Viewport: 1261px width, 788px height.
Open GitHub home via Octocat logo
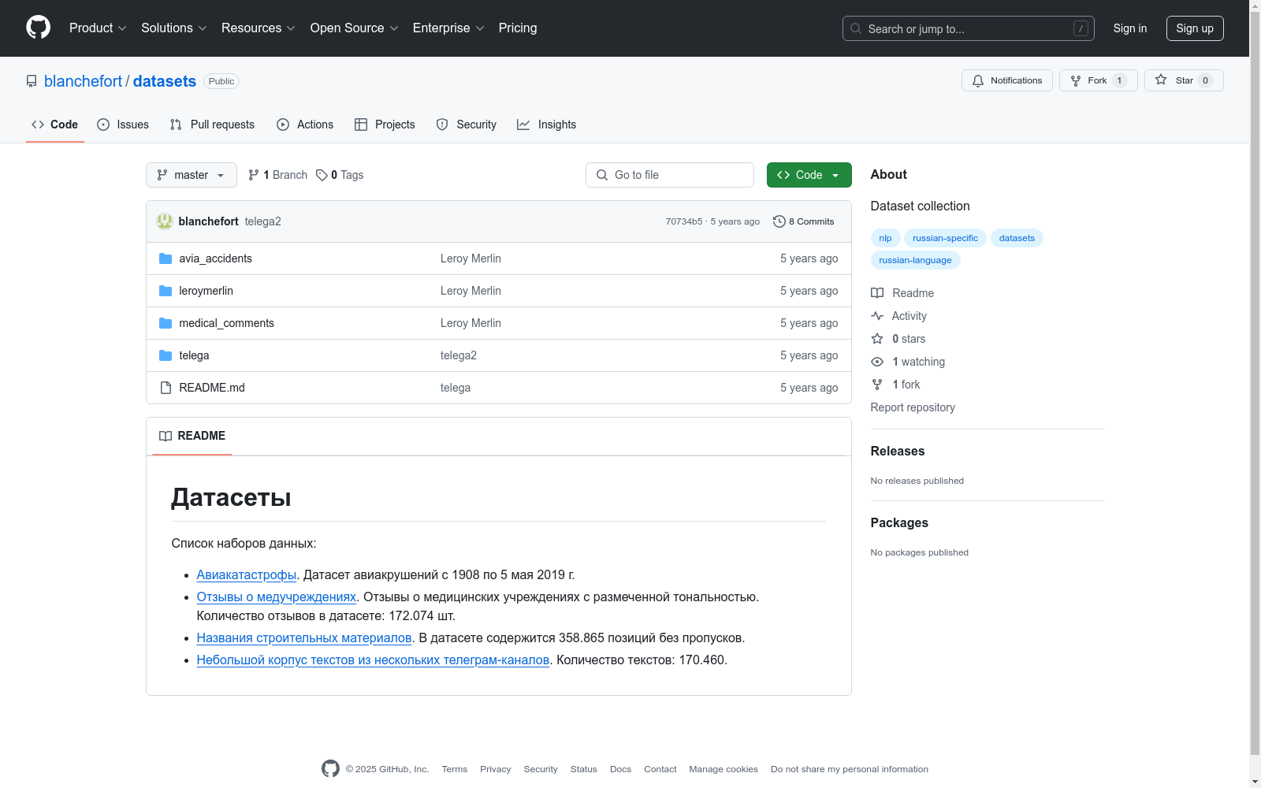tap(38, 28)
